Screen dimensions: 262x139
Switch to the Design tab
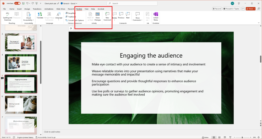27,9
